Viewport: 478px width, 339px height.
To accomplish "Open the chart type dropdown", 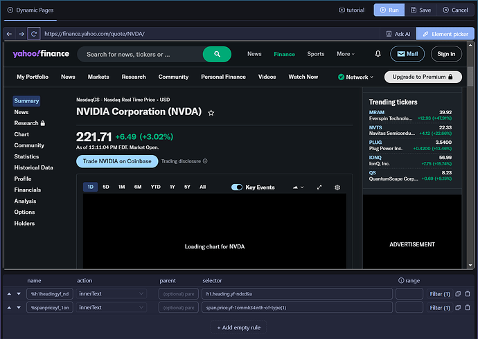I will [x=298, y=187].
